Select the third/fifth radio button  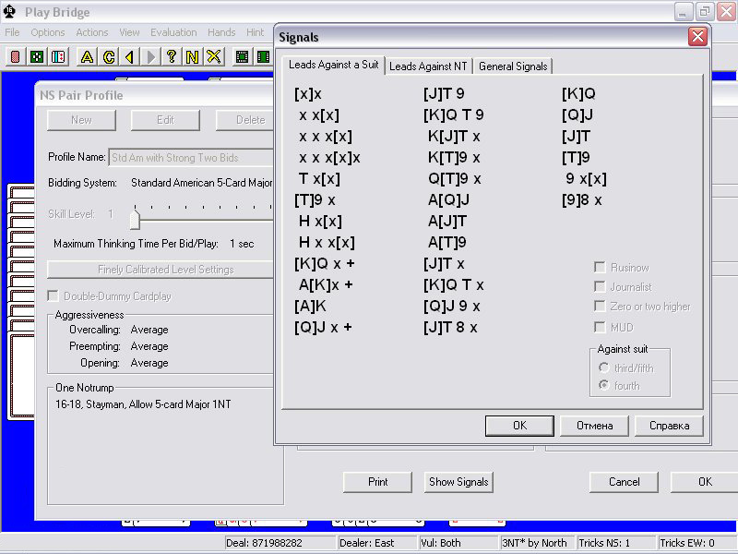point(605,368)
